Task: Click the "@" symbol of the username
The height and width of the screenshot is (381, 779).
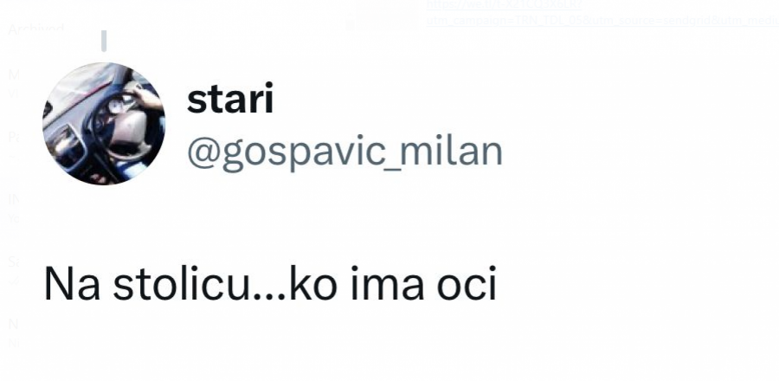Action: (x=201, y=151)
